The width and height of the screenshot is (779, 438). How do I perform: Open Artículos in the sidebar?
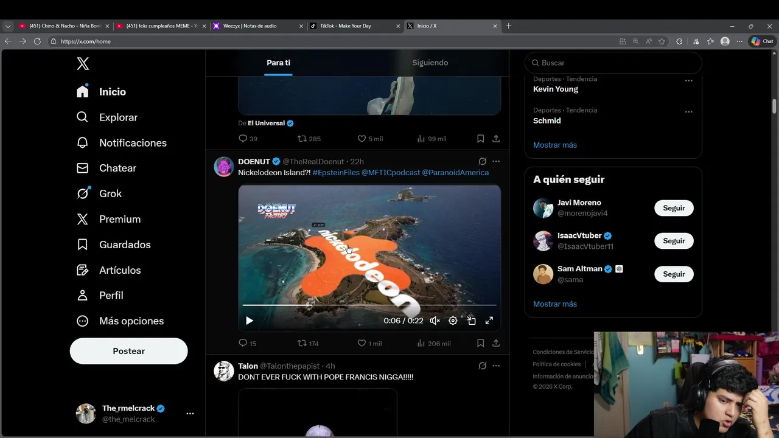[108, 270]
